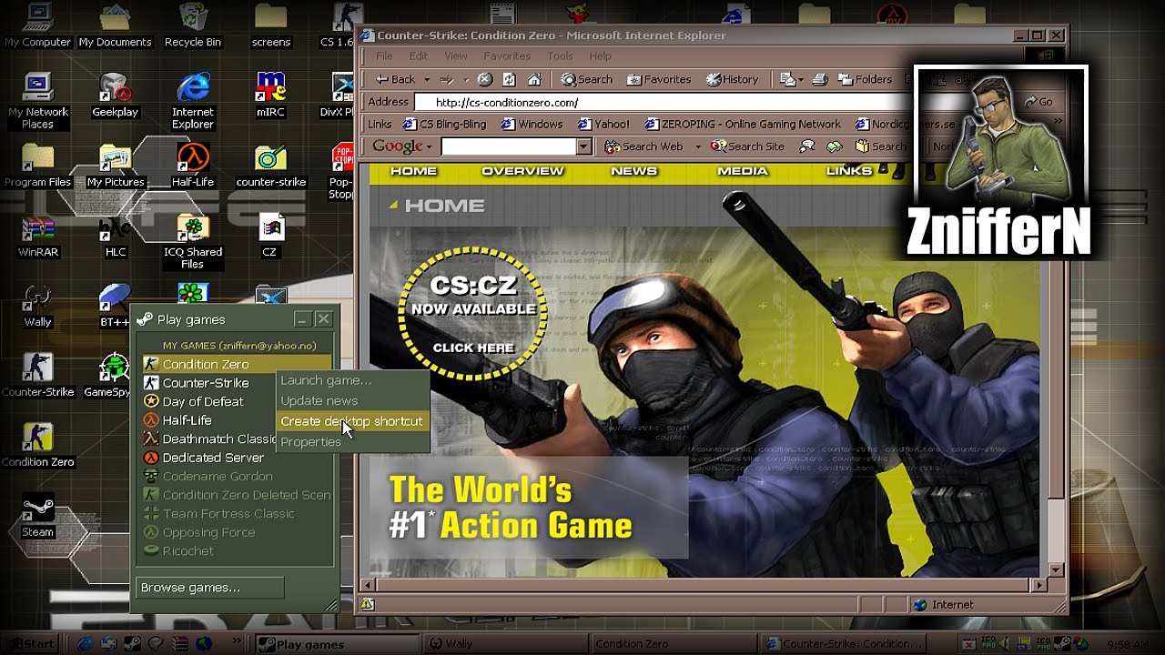Expand the Mail button dropdown arrow

coord(802,80)
